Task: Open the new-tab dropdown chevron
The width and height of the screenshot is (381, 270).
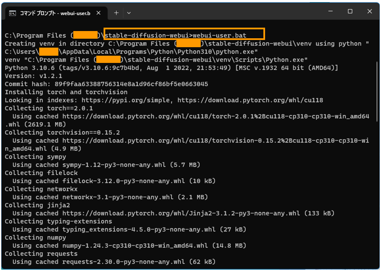Action: [x=129, y=13]
